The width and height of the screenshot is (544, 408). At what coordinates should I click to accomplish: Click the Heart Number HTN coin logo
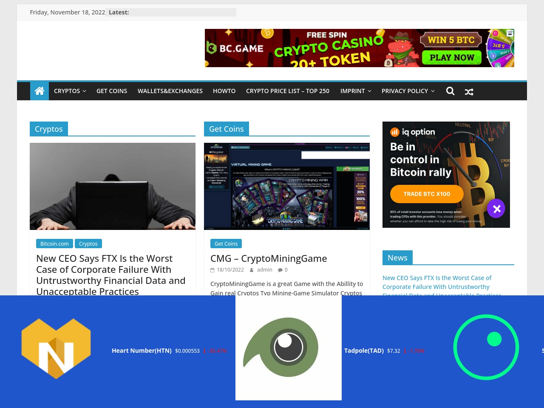click(x=56, y=348)
